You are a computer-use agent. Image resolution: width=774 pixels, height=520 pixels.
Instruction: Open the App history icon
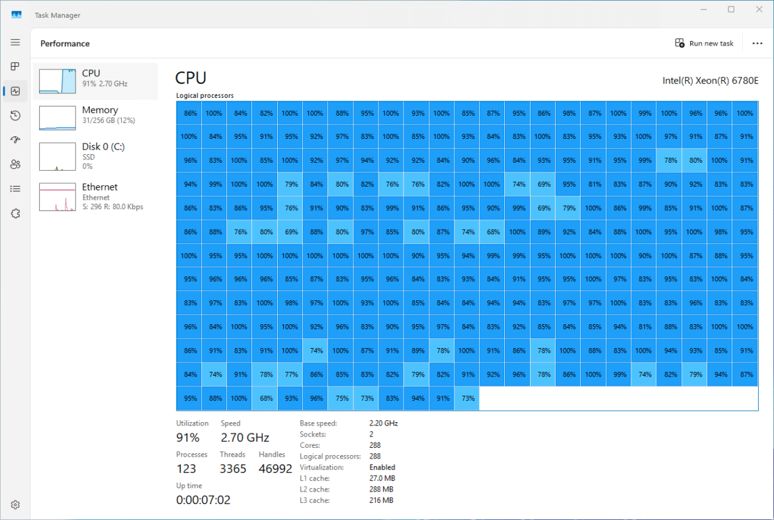tap(15, 116)
